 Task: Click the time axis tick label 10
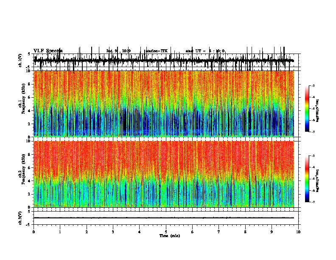[298, 232]
